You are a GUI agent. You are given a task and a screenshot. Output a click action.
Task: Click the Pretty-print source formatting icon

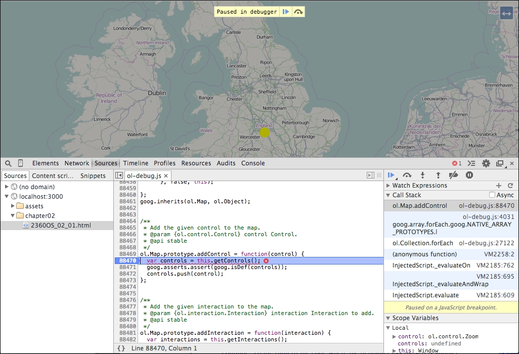(x=121, y=348)
